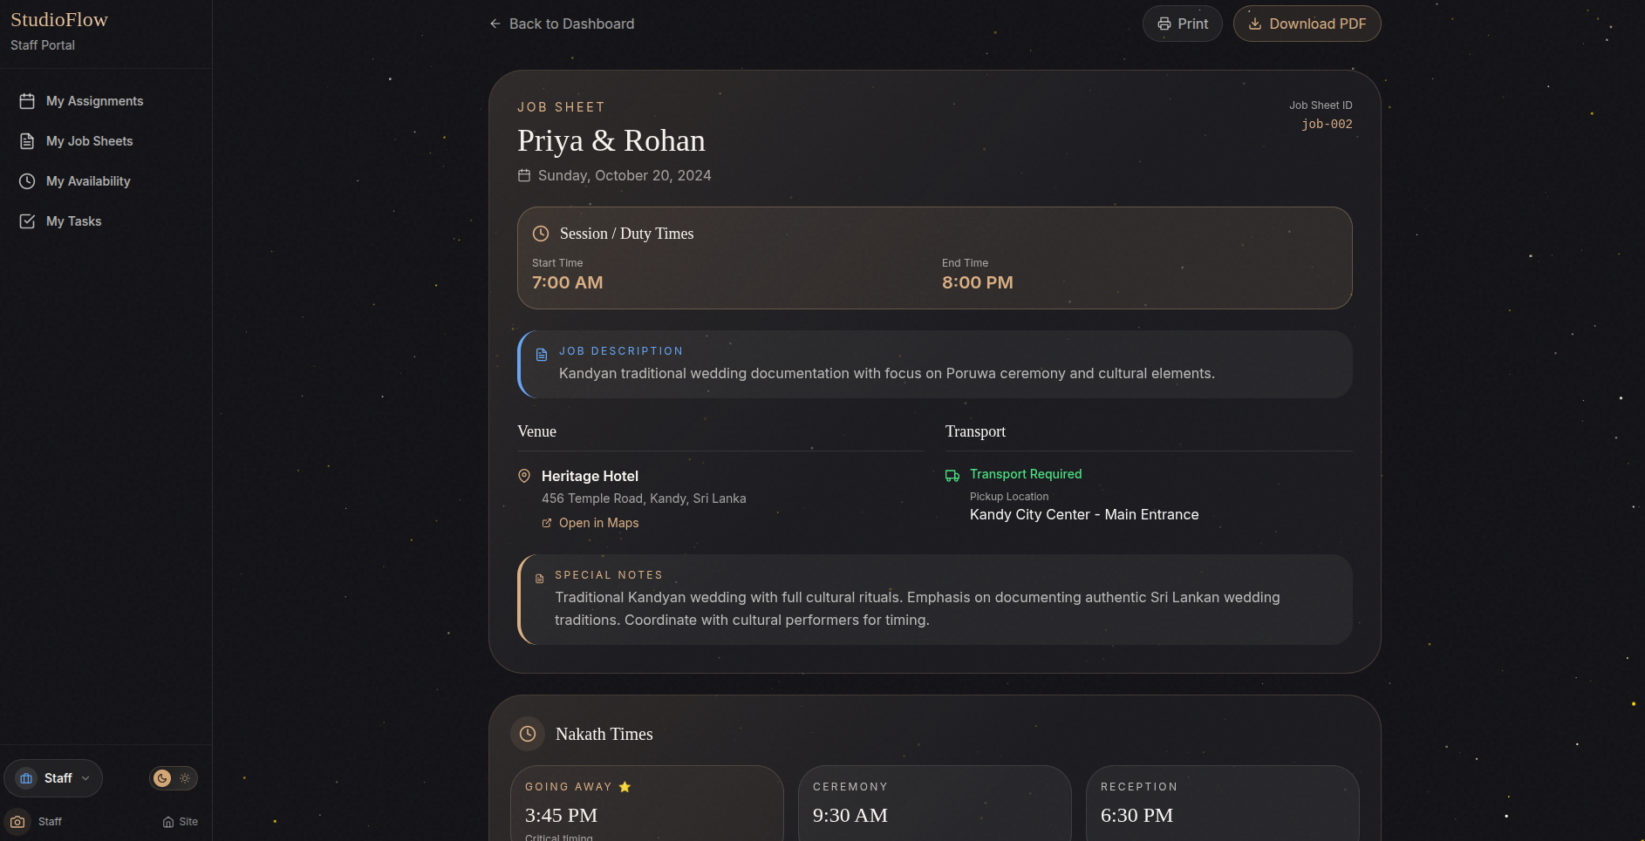Click the back arrow before Back to Dashboard
The height and width of the screenshot is (841, 1645).
point(494,24)
